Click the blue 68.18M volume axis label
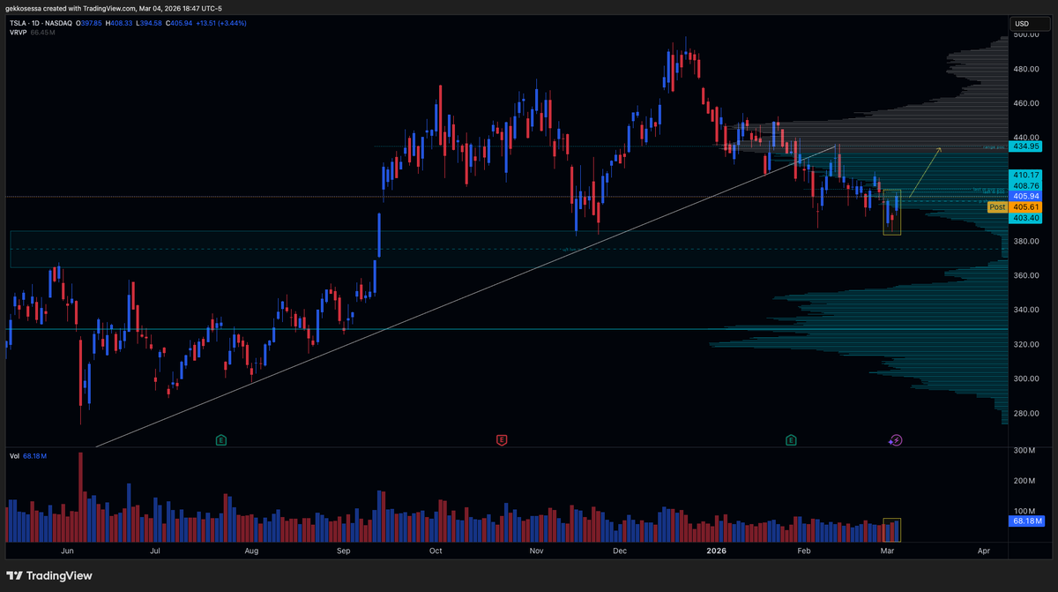 tap(1024, 521)
